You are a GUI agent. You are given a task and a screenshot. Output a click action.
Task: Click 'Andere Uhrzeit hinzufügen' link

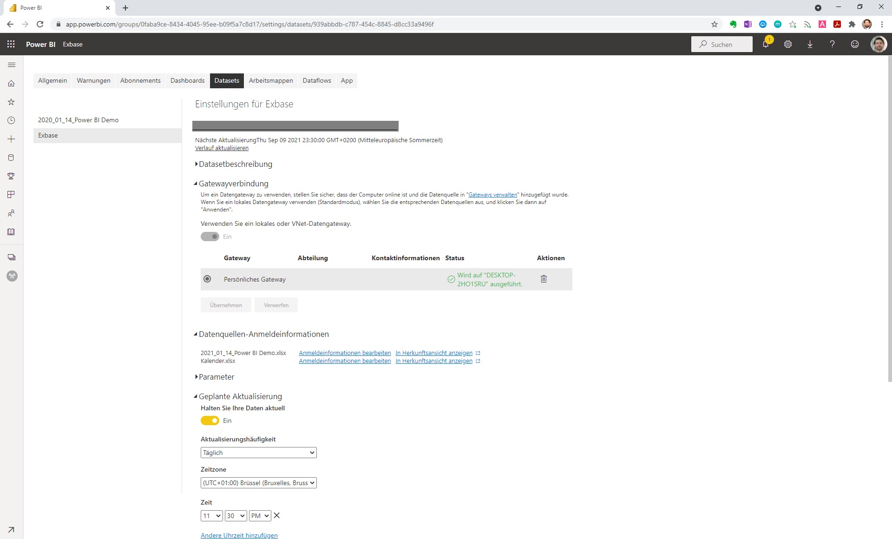[x=239, y=535]
